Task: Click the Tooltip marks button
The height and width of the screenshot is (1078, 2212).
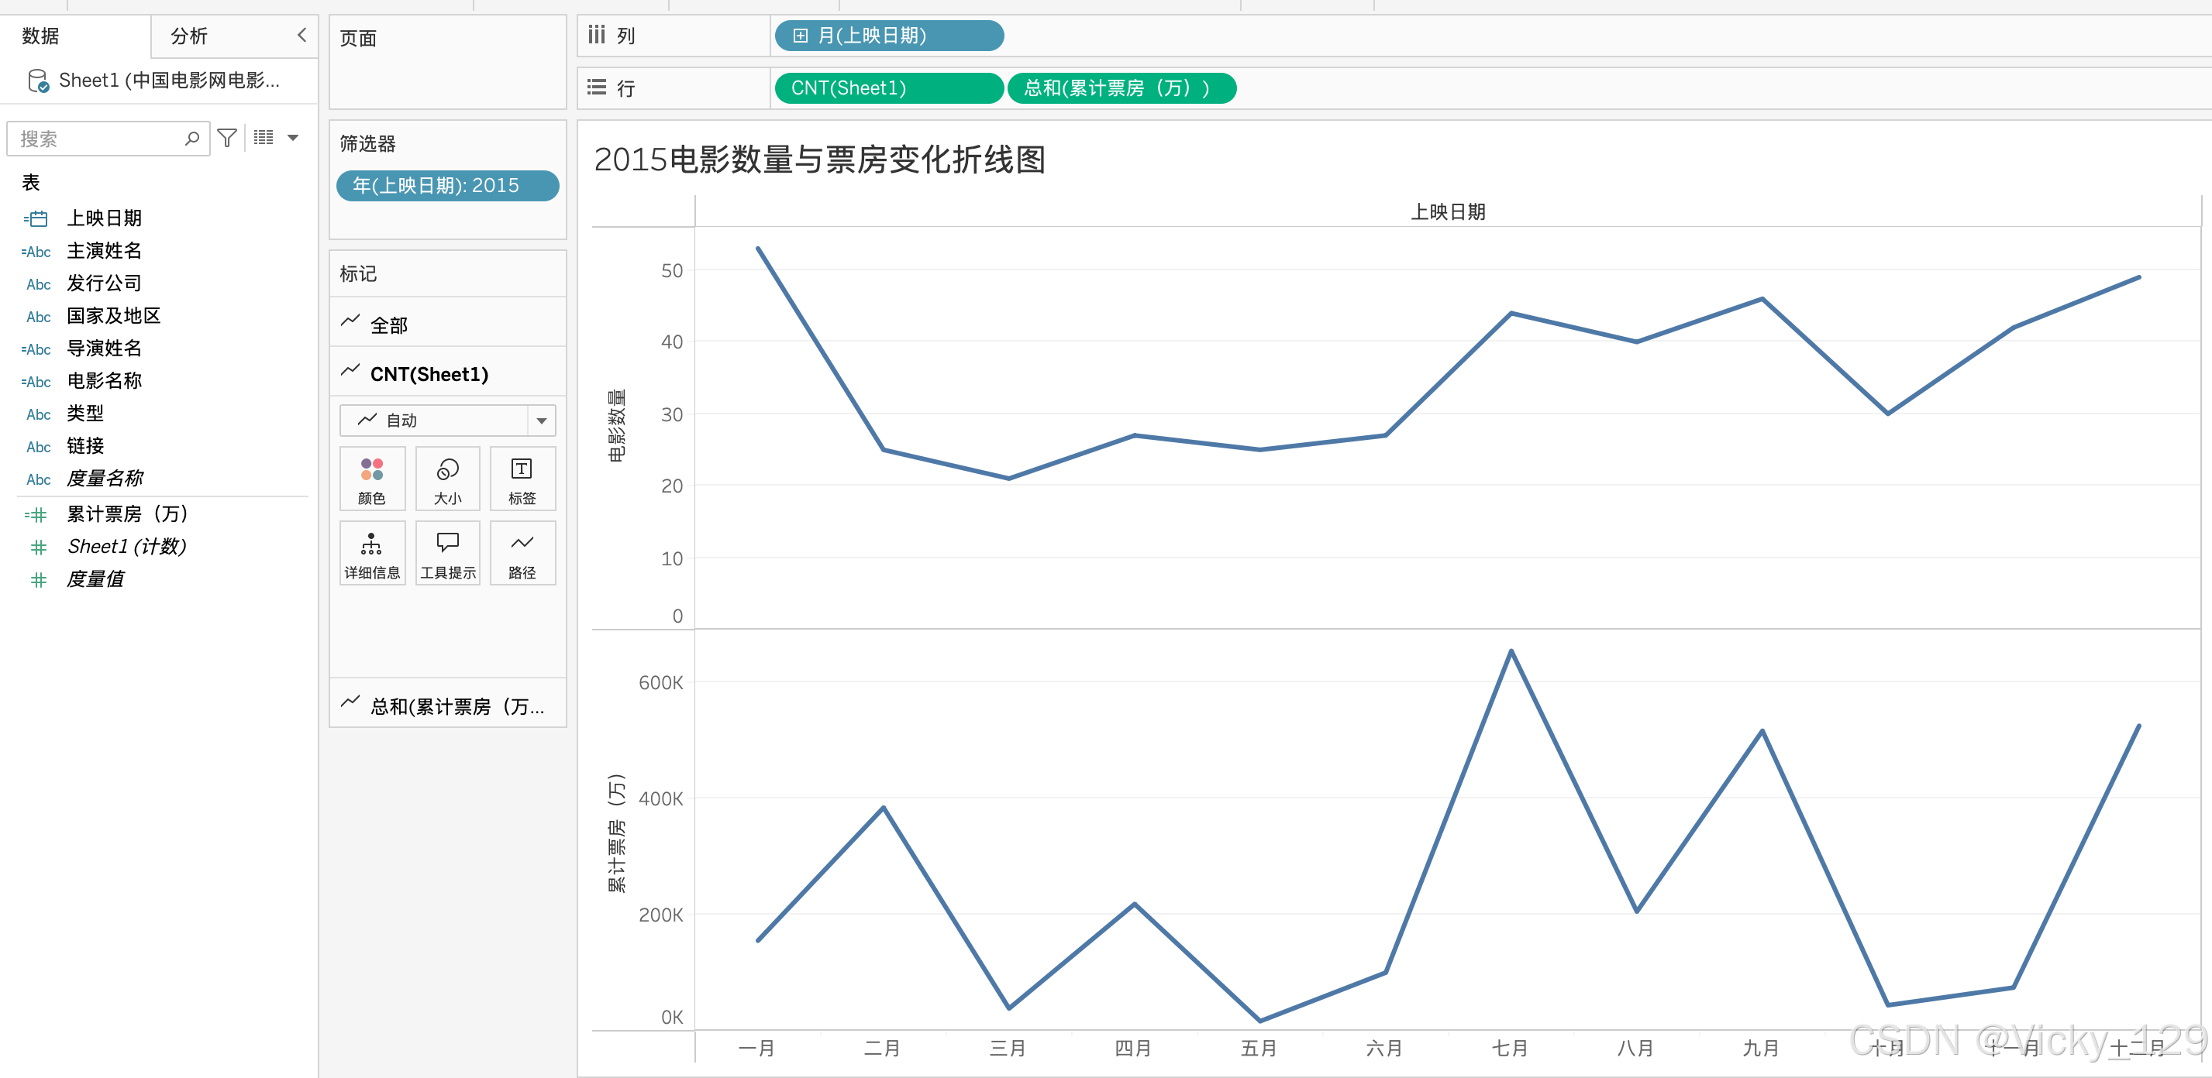Action: (447, 554)
